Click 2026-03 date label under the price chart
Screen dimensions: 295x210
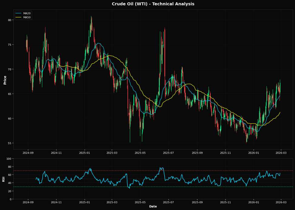281,153
